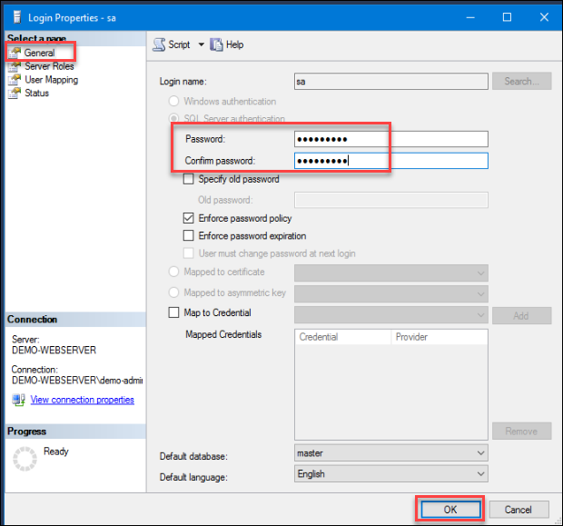
Task: Click the Mapped Credentials label
Action: [x=223, y=334]
